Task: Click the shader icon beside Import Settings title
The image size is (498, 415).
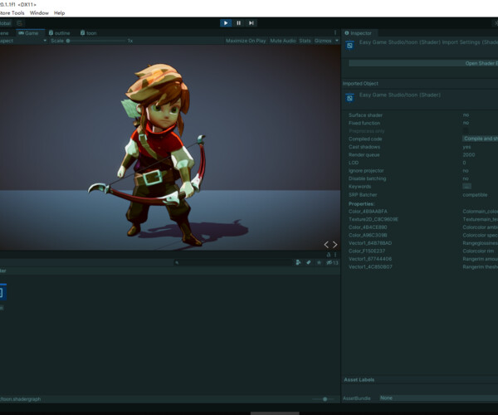Action: tap(349, 46)
